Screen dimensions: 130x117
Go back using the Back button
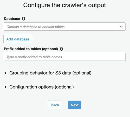[x=55, y=105]
